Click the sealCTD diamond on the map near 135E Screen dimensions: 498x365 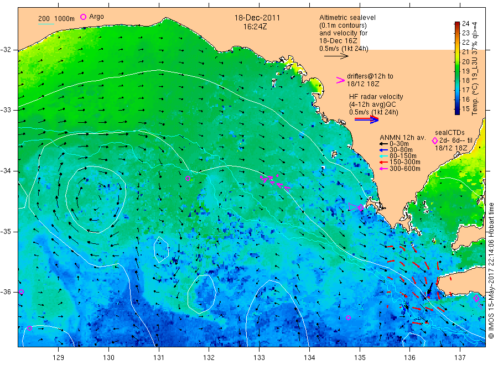(x=361, y=207)
